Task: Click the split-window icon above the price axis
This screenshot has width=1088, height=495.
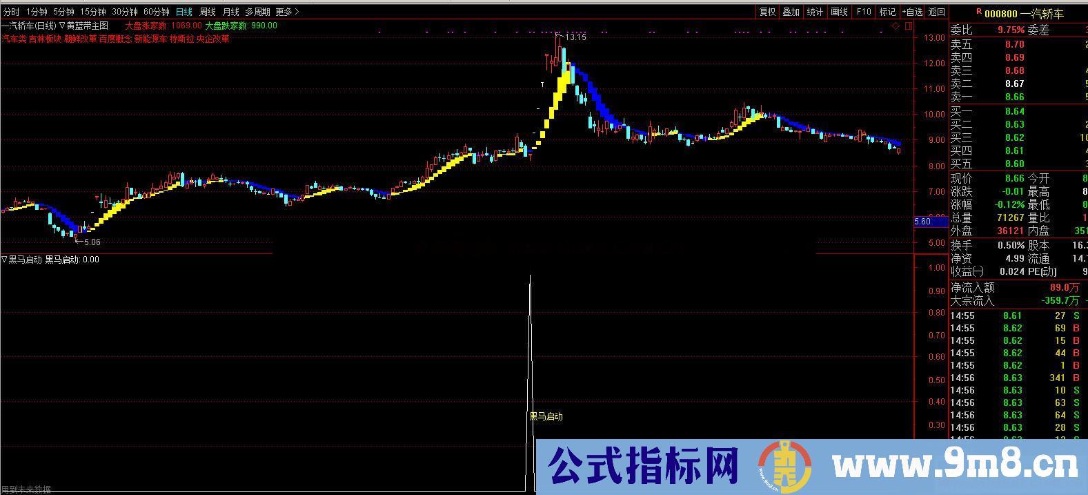Action: click(908, 26)
